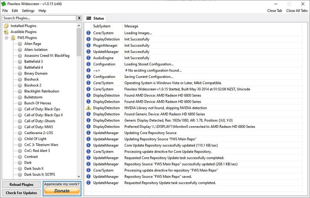The image size is (310, 198).
Task: Click the gear icon beside Alien Rage
Action: pos(20,44)
